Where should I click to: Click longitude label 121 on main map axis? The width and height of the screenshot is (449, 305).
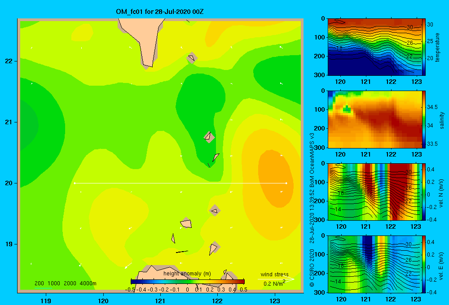click(160, 301)
